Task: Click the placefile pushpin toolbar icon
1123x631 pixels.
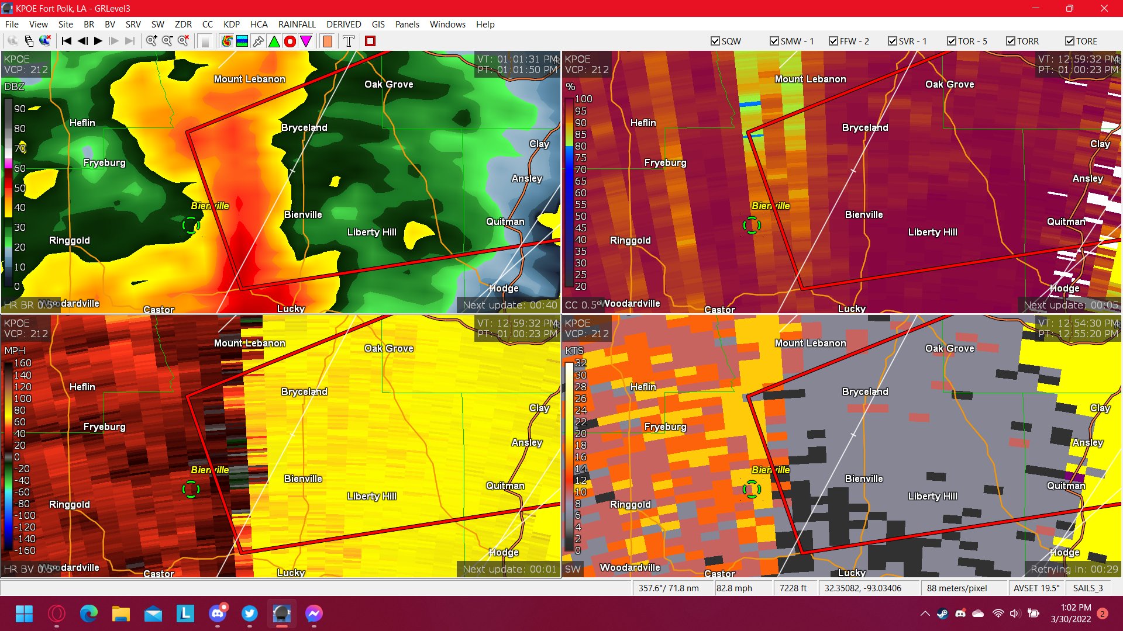Action: pos(258,41)
